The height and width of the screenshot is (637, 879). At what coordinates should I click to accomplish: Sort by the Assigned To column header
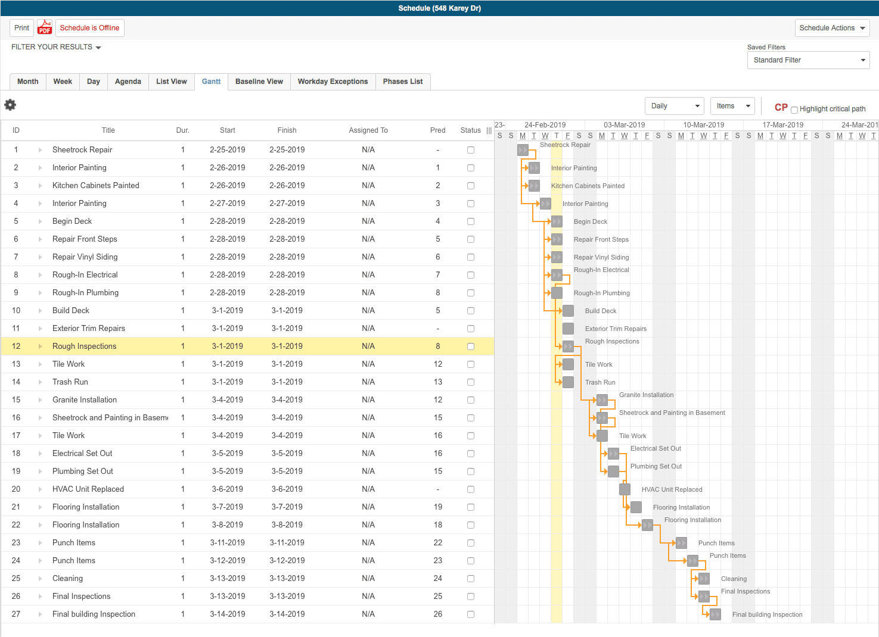point(368,130)
